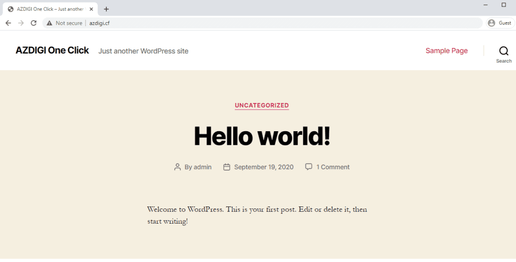Open the site Search icon
Viewport: 516px width, 262px height.
[x=503, y=51]
